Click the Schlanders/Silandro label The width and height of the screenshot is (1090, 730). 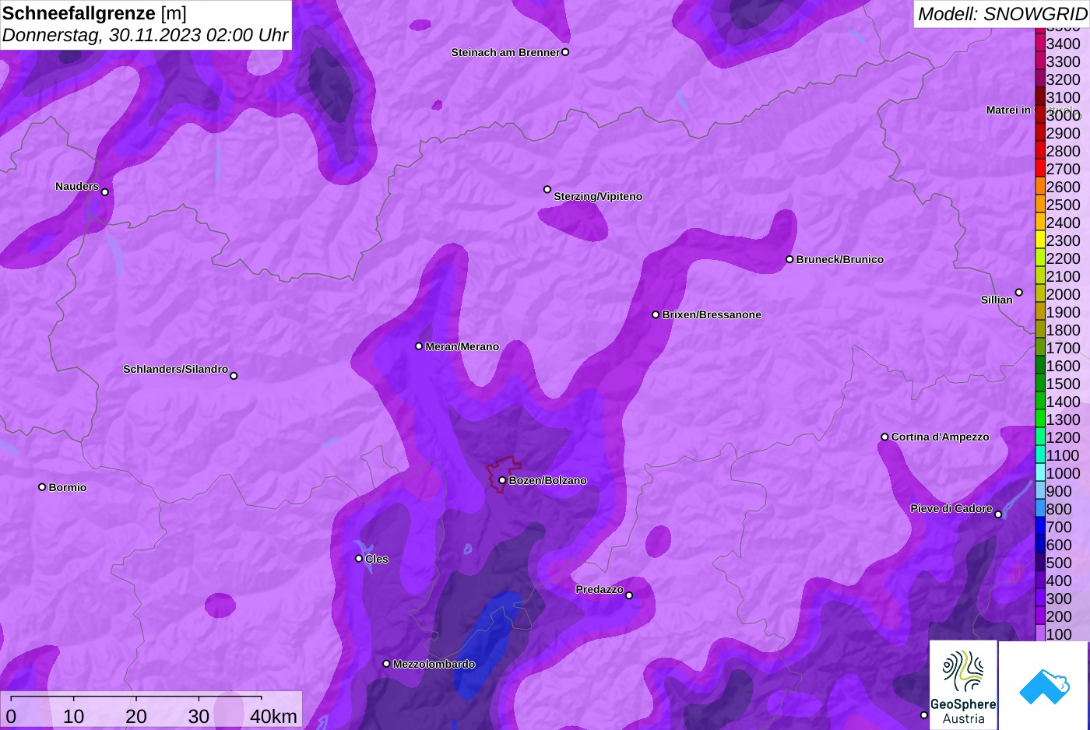tap(175, 369)
